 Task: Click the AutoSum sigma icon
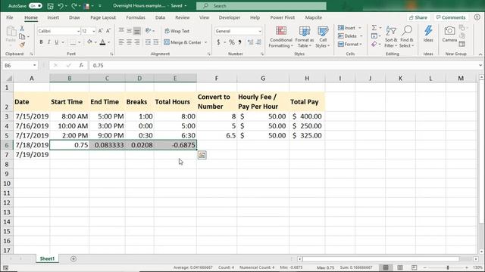pyautogui.click(x=374, y=28)
